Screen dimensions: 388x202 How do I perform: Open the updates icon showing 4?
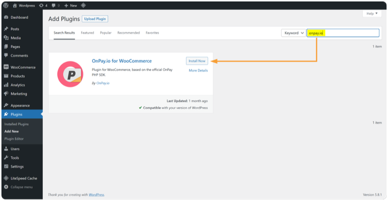coord(41,5)
